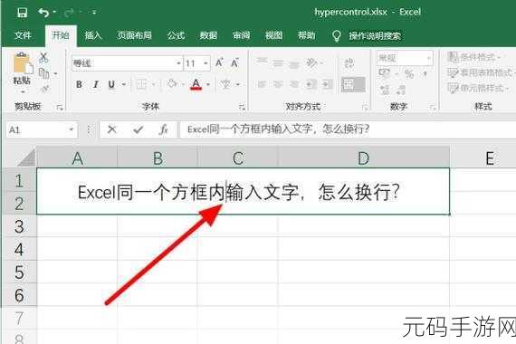The image size is (516, 344).
Task: Switch to the 视图 ribbon tab
Action: point(273,35)
